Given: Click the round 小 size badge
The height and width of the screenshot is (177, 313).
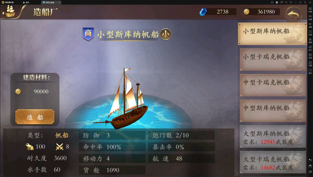Looking at the screenshot, I should (166, 34).
